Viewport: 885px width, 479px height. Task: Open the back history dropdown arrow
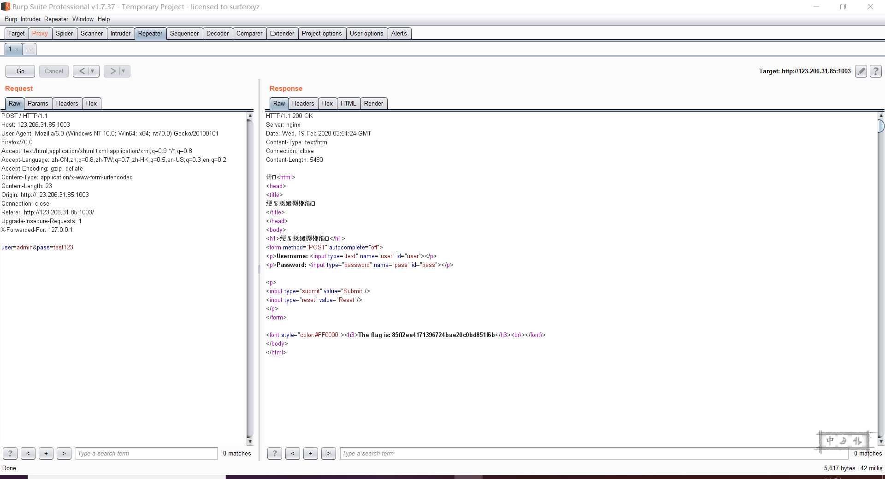tap(93, 71)
